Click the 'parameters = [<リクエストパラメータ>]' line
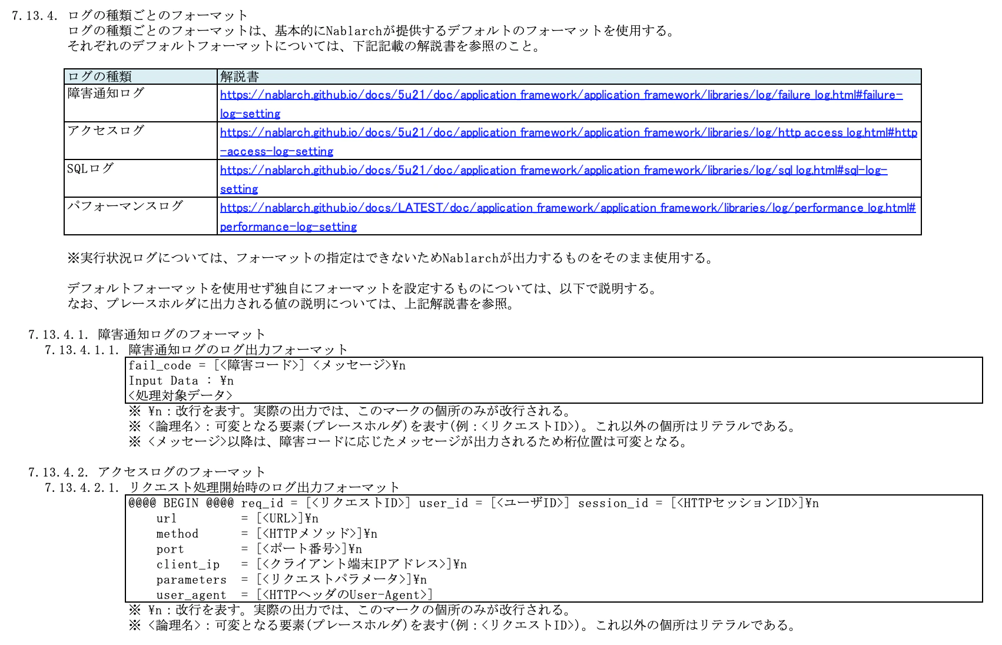 click(x=291, y=580)
